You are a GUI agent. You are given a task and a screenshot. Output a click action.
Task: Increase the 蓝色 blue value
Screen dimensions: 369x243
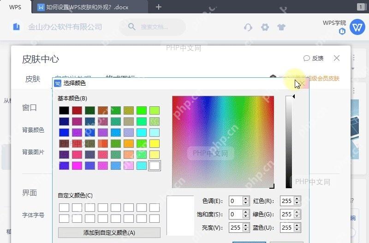coord(297,226)
